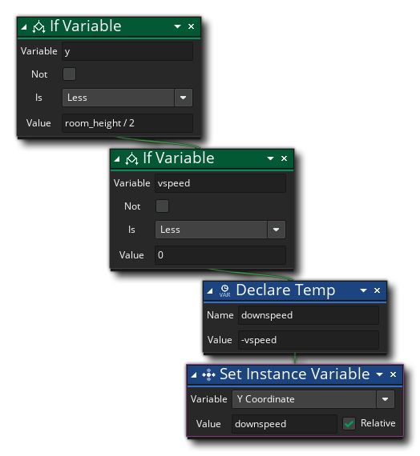This screenshot has width=420, height=456.
Task: Click the downspeed Name field
Action: [x=309, y=315]
